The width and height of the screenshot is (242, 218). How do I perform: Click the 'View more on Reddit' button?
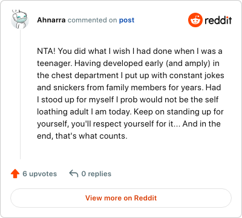(121, 198)
